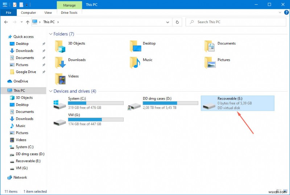
Task: Select the Recoverable (E:) drive tile
Action: point(237,103)
